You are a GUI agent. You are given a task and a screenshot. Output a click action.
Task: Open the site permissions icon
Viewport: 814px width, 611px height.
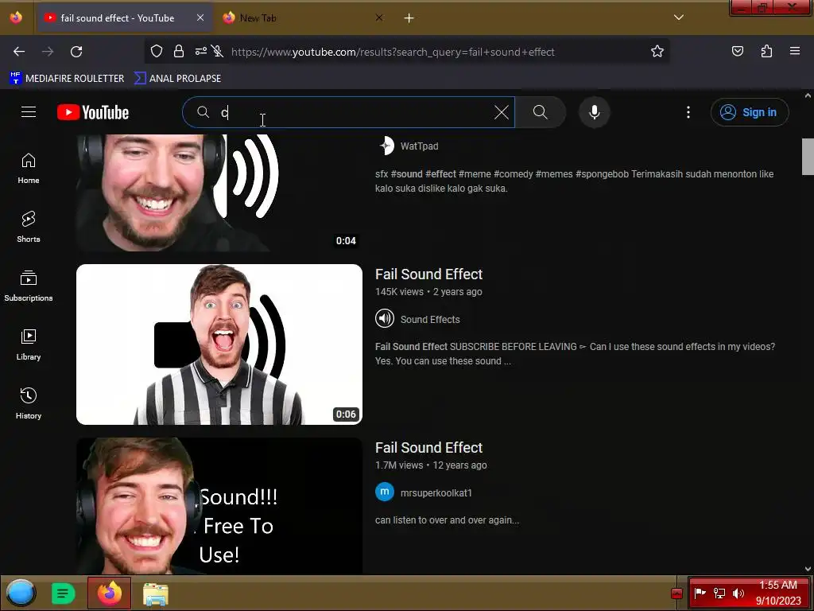[201, 52]
